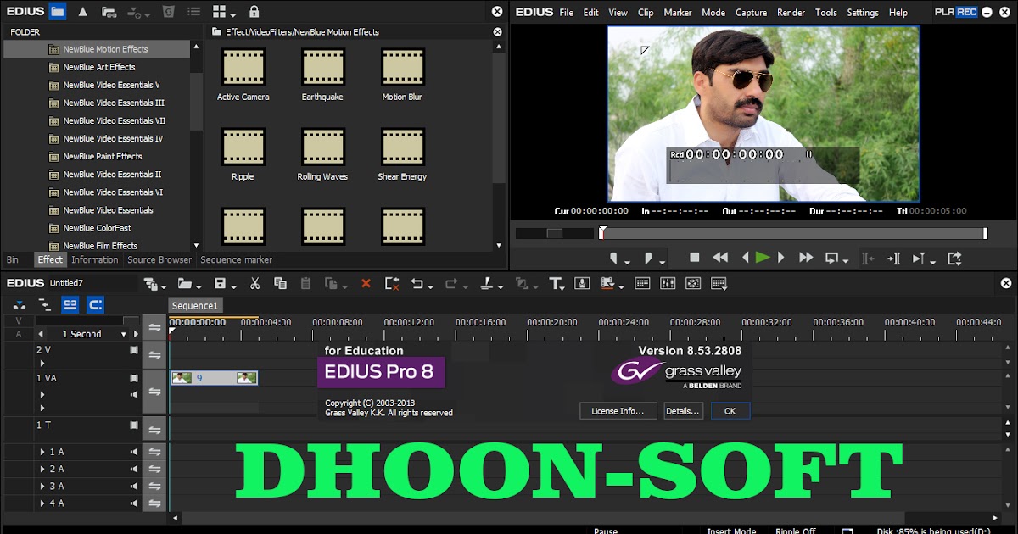This screenshot has width=1018, height=534.
Task: Expand the 4 A audio track
Action: (x=42, y=503)
